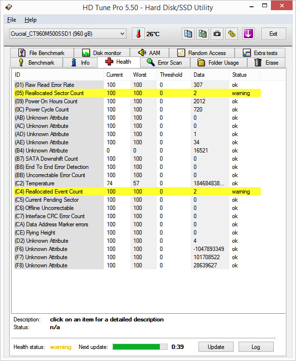This screenshot has height=361, width=296.
Task: Click the purple download arrow icon
Action: click(x=248, y=34)
